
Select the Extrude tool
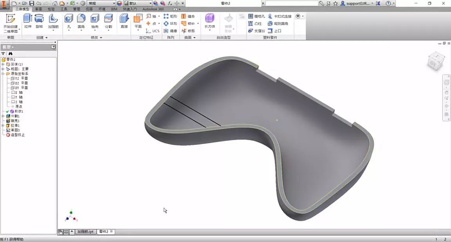[28, 21]
